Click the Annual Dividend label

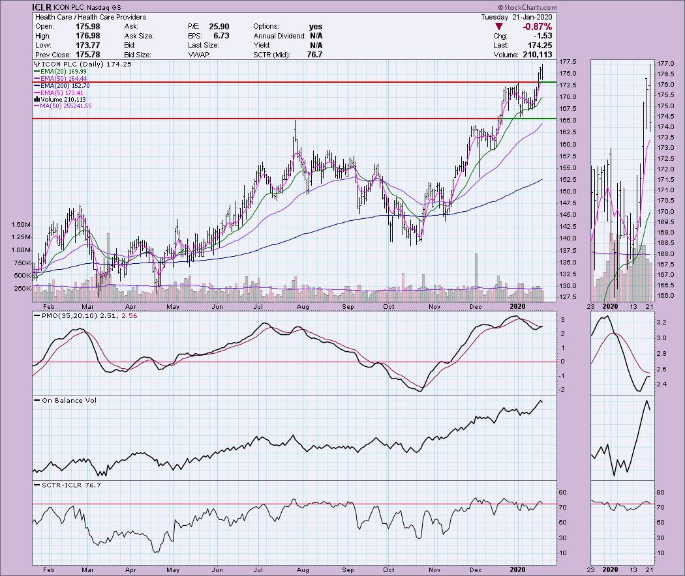point(279,36)
